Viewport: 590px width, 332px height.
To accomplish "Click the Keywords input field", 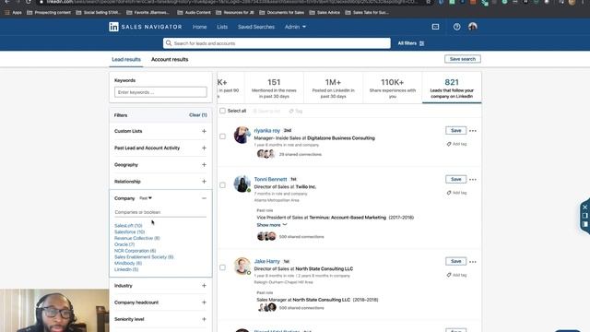I will point(160,92).
